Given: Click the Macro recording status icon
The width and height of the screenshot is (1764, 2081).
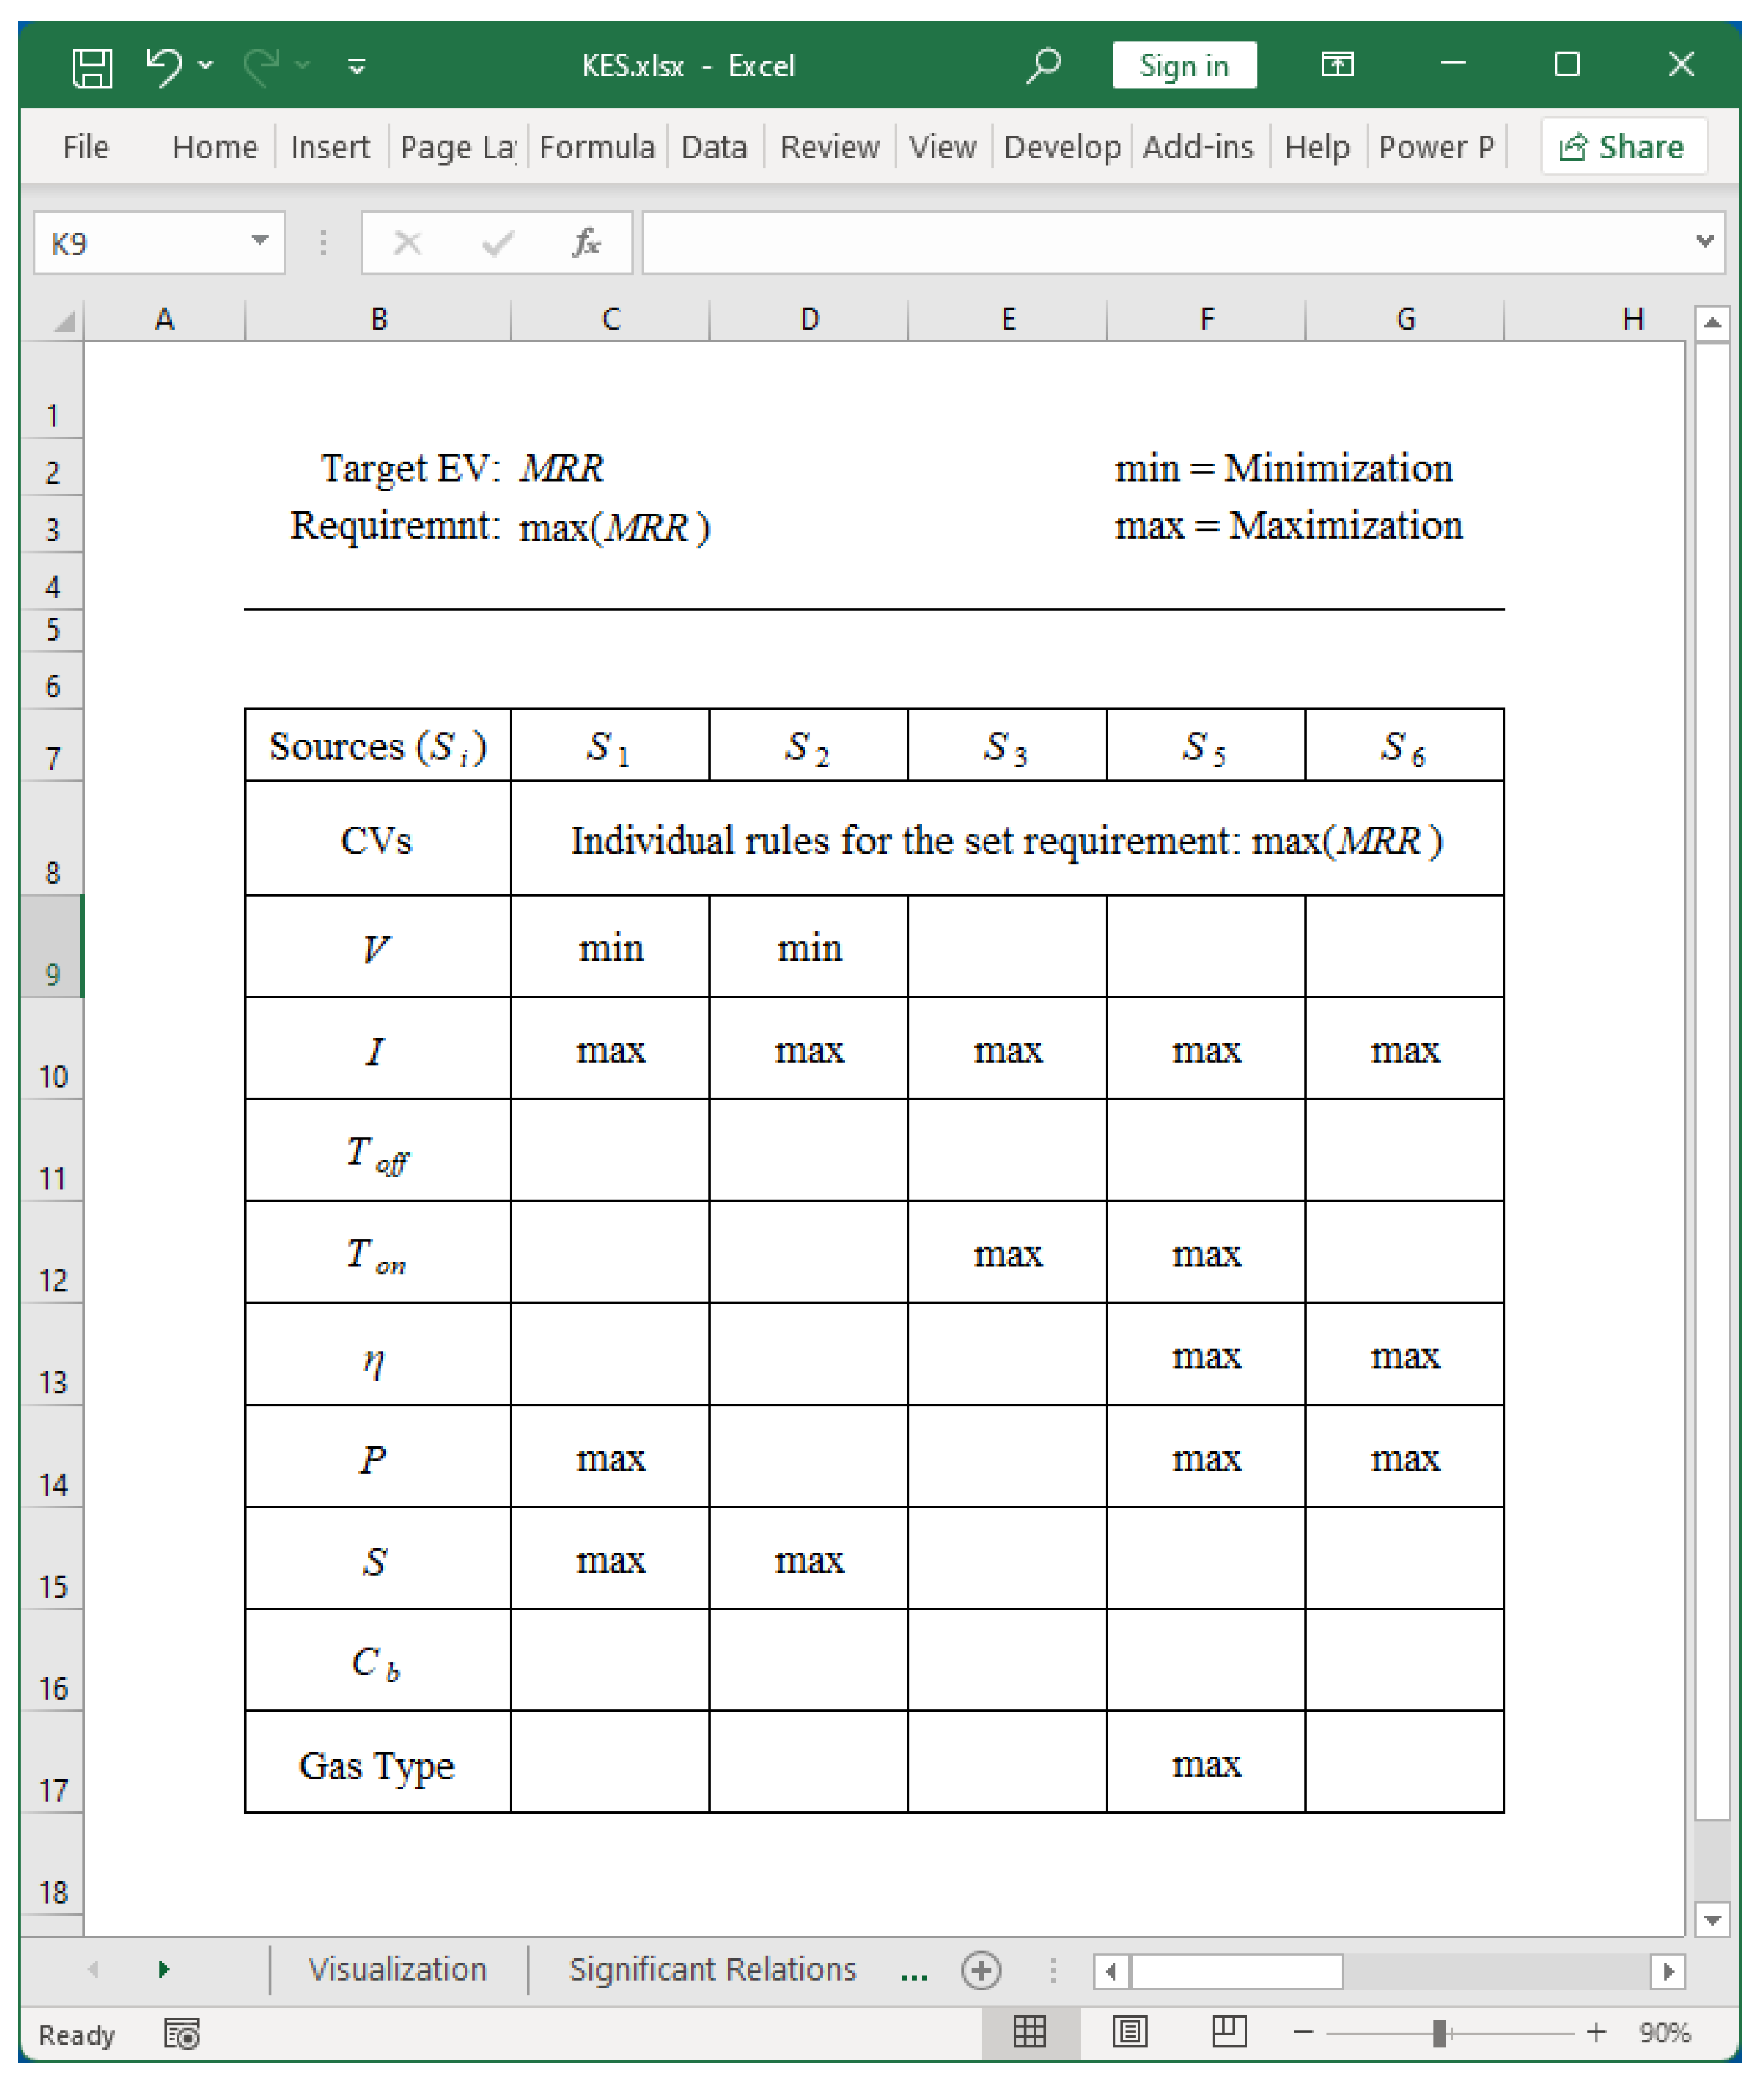Looking at the screenshot, I should coord(182,2034).
